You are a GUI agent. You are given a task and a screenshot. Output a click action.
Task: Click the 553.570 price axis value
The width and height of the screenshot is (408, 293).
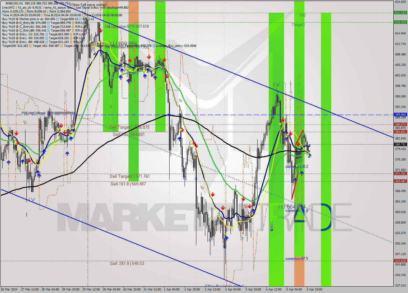click(x=400, y=233)
